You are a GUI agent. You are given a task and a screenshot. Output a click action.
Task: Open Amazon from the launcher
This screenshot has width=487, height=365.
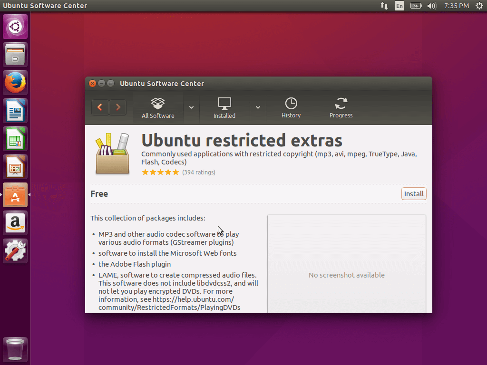click(15, 223)
